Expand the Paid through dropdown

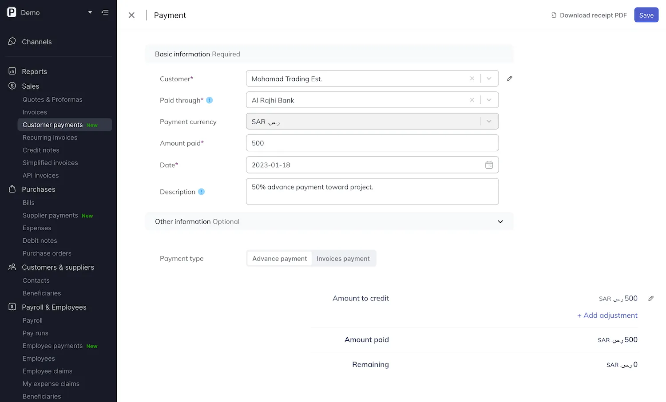(489, 100)
